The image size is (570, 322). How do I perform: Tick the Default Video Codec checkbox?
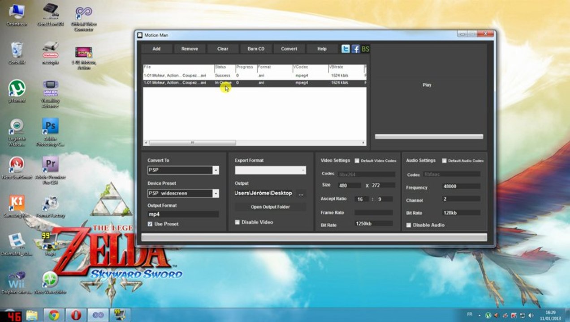(x=357, y=161)
